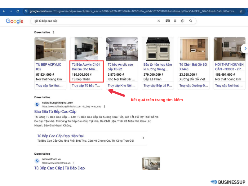This screenshot has height=186, width=248.
Task: Open the on-screen keyboard icon
Action: pos(168,21)
